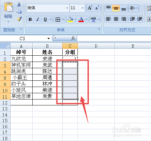Click the wrap text icon

tap(149, 8)
